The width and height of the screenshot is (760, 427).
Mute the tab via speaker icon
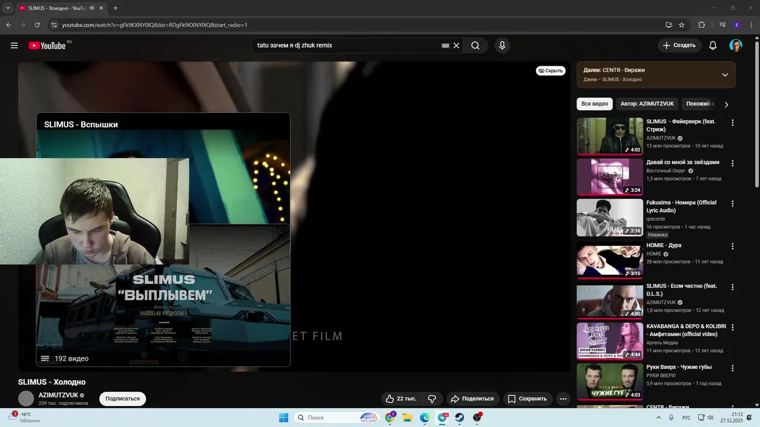(92, 8)
